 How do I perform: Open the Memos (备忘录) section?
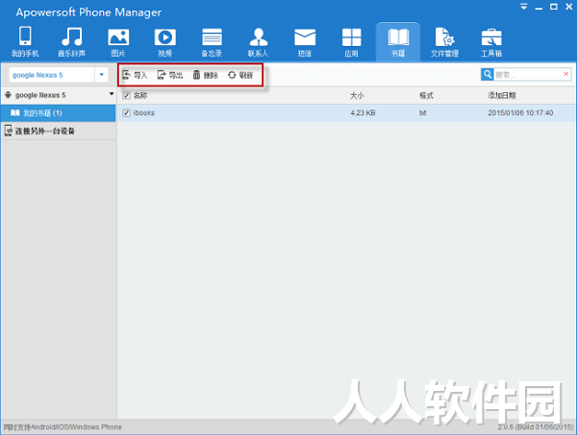point(212,41)
